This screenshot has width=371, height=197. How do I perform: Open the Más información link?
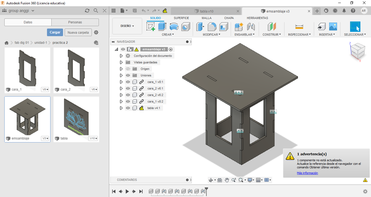tap(307, 173)
